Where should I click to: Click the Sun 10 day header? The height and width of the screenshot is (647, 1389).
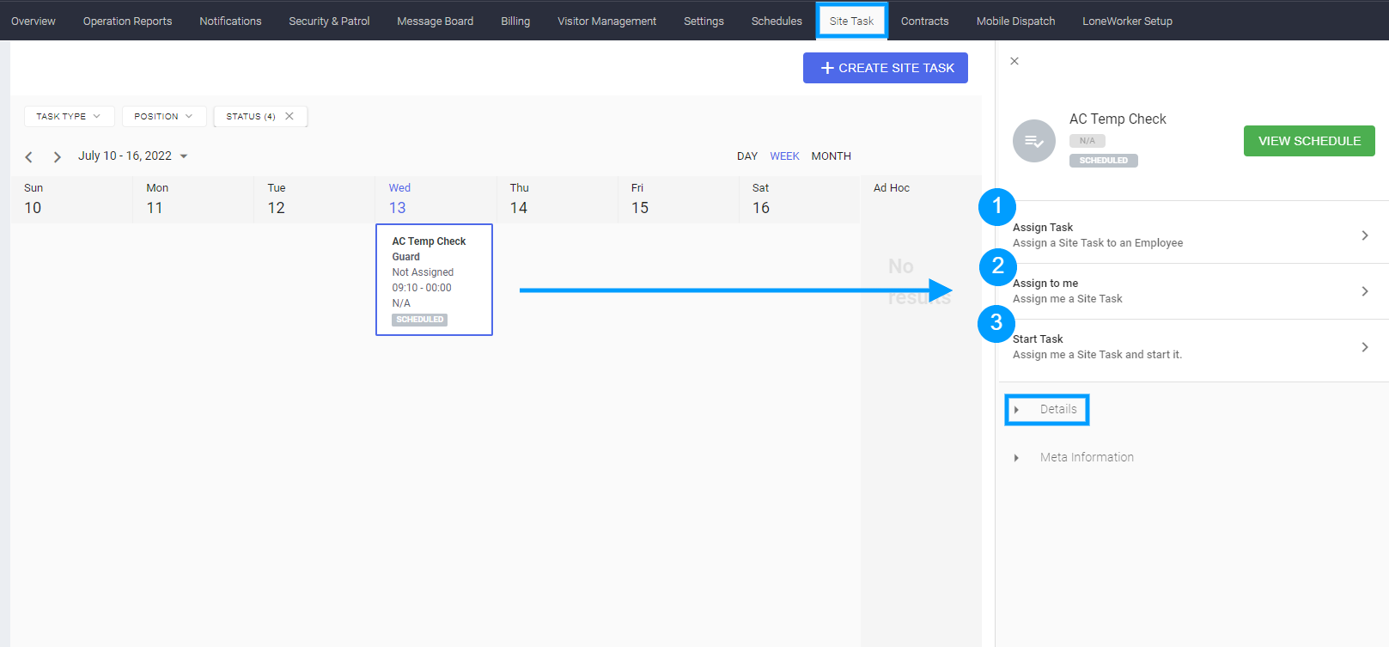click(71, 199)
